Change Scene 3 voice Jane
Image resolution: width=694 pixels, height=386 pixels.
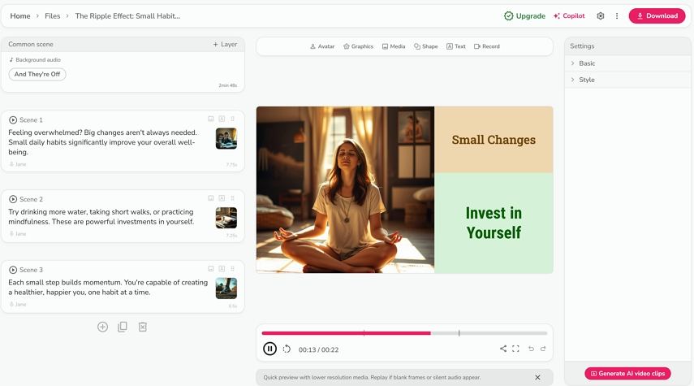click(x=18, y=305)
